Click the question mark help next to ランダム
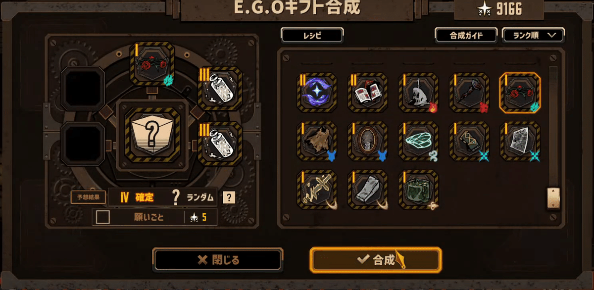The width and height of the screenshot is (594, 290). tap(228, 197)
